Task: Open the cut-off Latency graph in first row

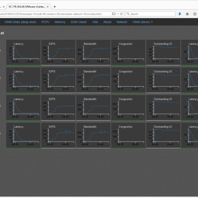Action: click(190, 53)
